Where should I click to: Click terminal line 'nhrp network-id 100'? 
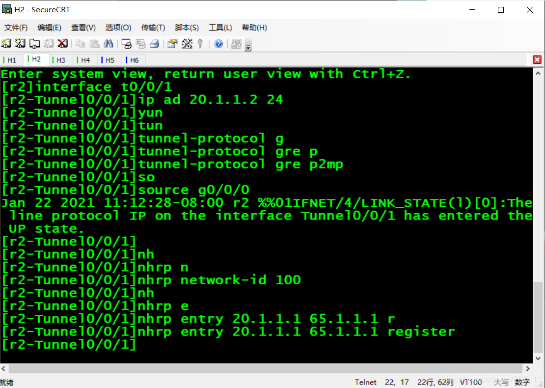coord(151,280)
